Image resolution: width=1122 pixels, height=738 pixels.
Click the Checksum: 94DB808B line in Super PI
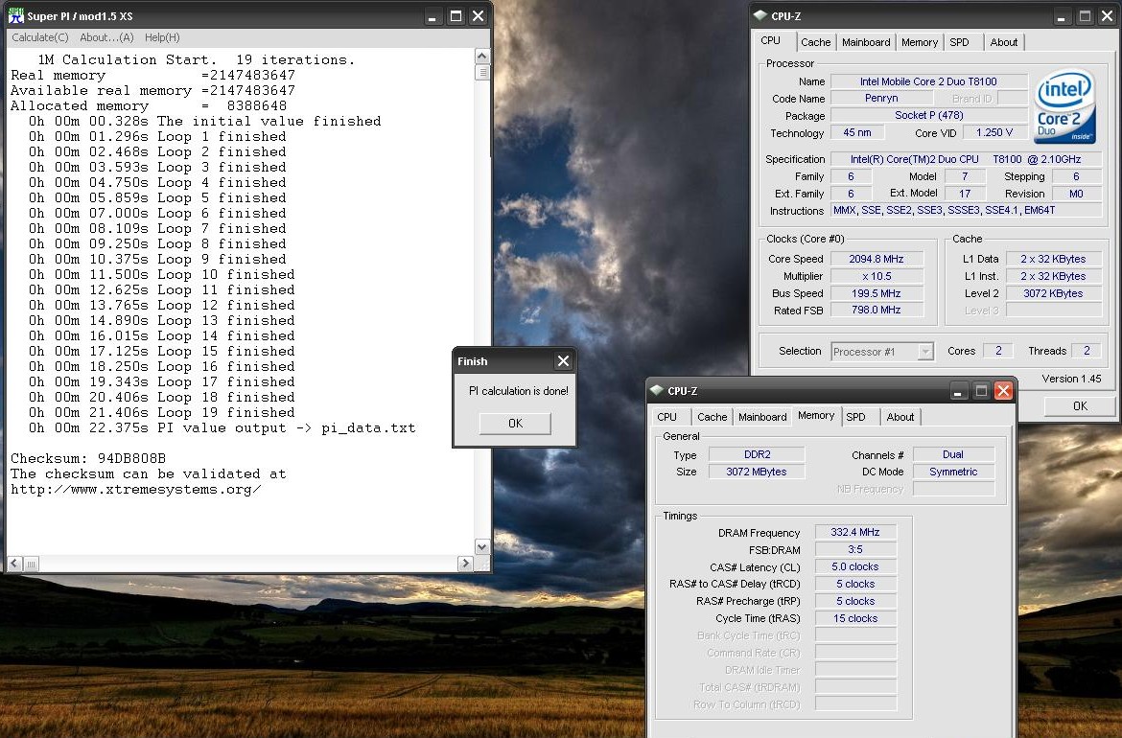tap(88, 458)
